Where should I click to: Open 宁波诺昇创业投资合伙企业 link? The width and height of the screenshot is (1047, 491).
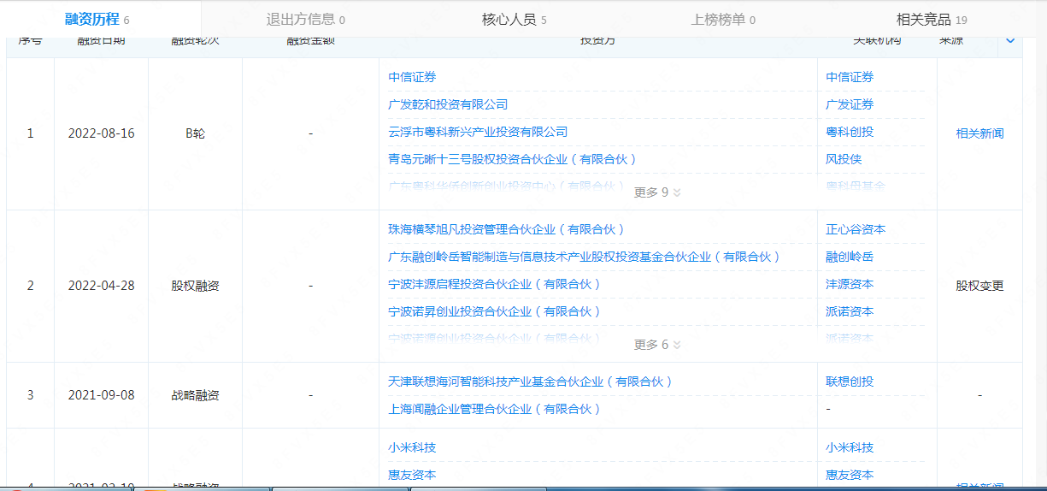(x=494, y=311)
